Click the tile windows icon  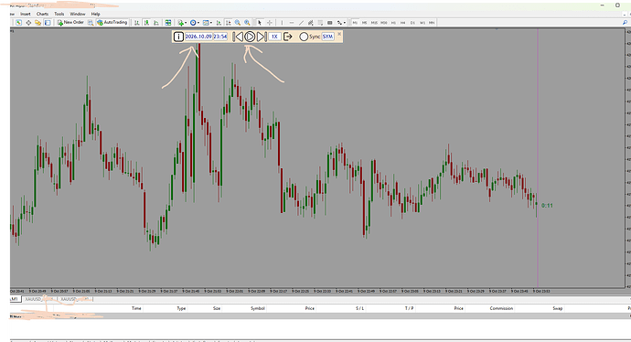(168, 23)
